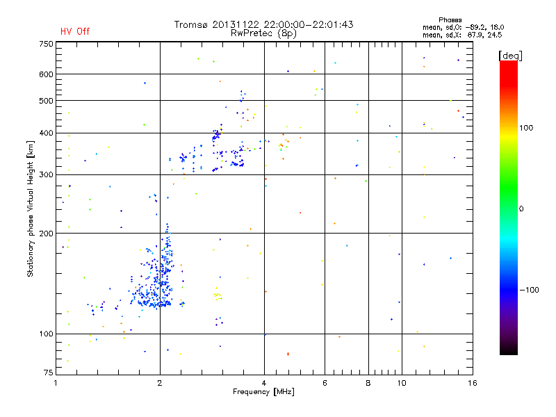Viewport: 556px width, 417px height.
Task: Click the 'mean, sd,O: -89.2, 18.0' line
Action: click(x=463, y=28)
